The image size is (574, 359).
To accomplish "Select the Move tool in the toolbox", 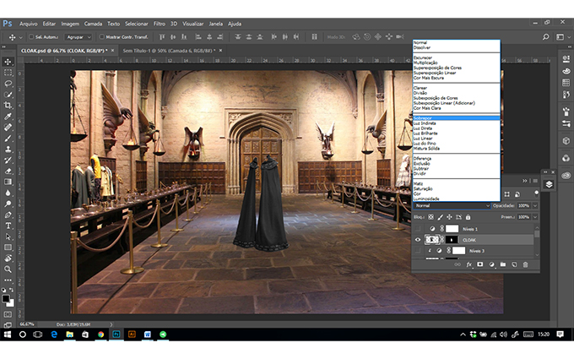I will click(x=8, y=62).
